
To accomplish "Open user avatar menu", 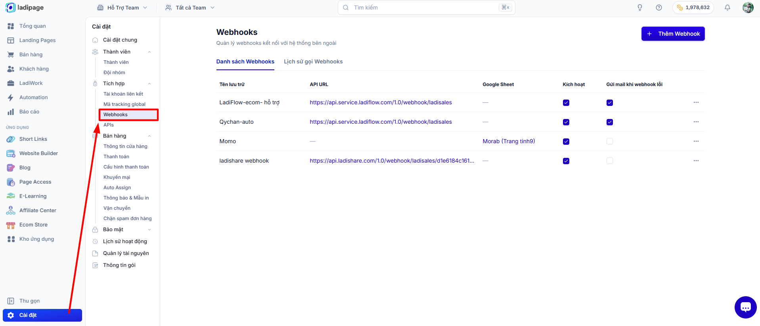I will tap(748, 8).
